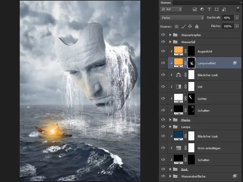243x182 pixels.
Task: Click the folder icon of Wasserfall group
Action: 175,42
